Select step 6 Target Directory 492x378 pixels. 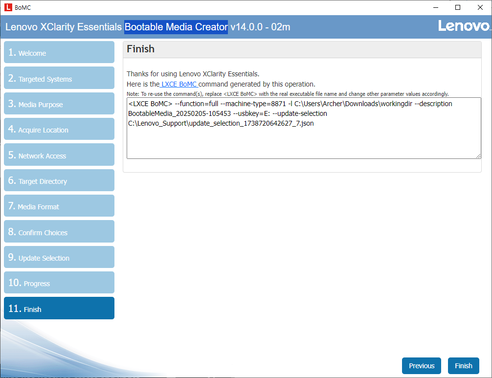pyautogui.click(x=59, y=180)
